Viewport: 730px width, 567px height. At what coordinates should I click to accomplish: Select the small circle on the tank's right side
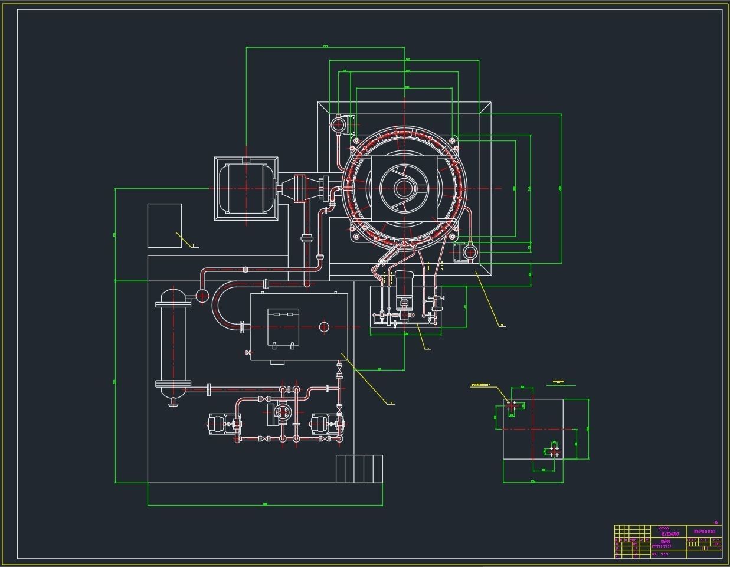(323, 327)
